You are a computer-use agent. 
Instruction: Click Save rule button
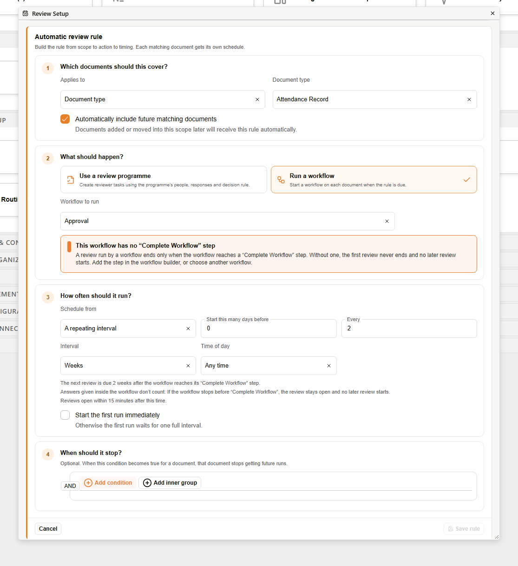click(x=464, y=529)
